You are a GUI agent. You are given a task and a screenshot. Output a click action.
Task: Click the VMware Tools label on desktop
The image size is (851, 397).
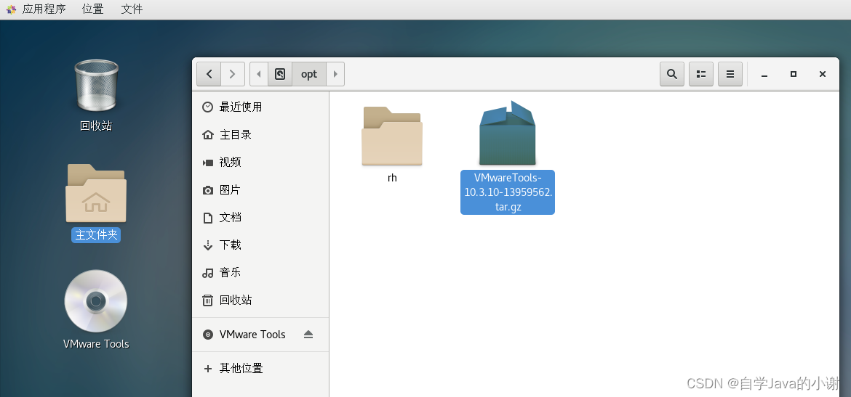click(x=96, y=344)
